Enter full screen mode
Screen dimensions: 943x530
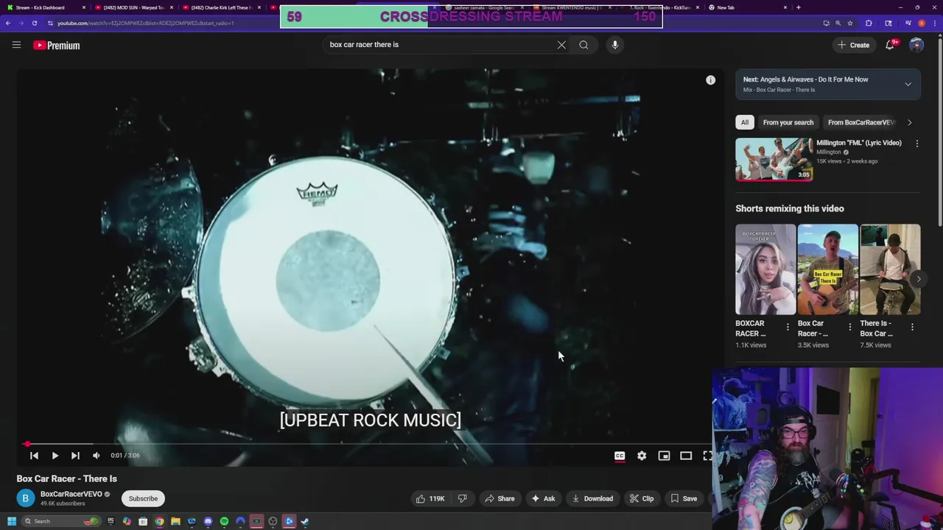707,456
